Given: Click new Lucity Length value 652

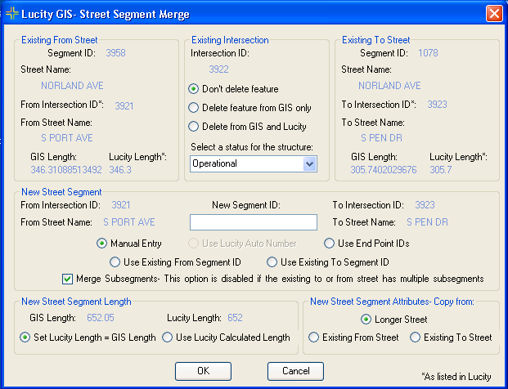Looking at the screenshot, I should (235, 318).
